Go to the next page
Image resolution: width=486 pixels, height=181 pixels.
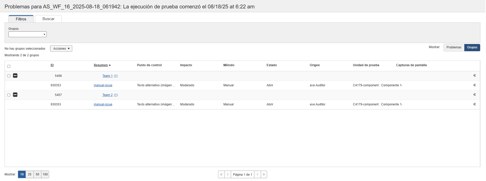[257, 174]
